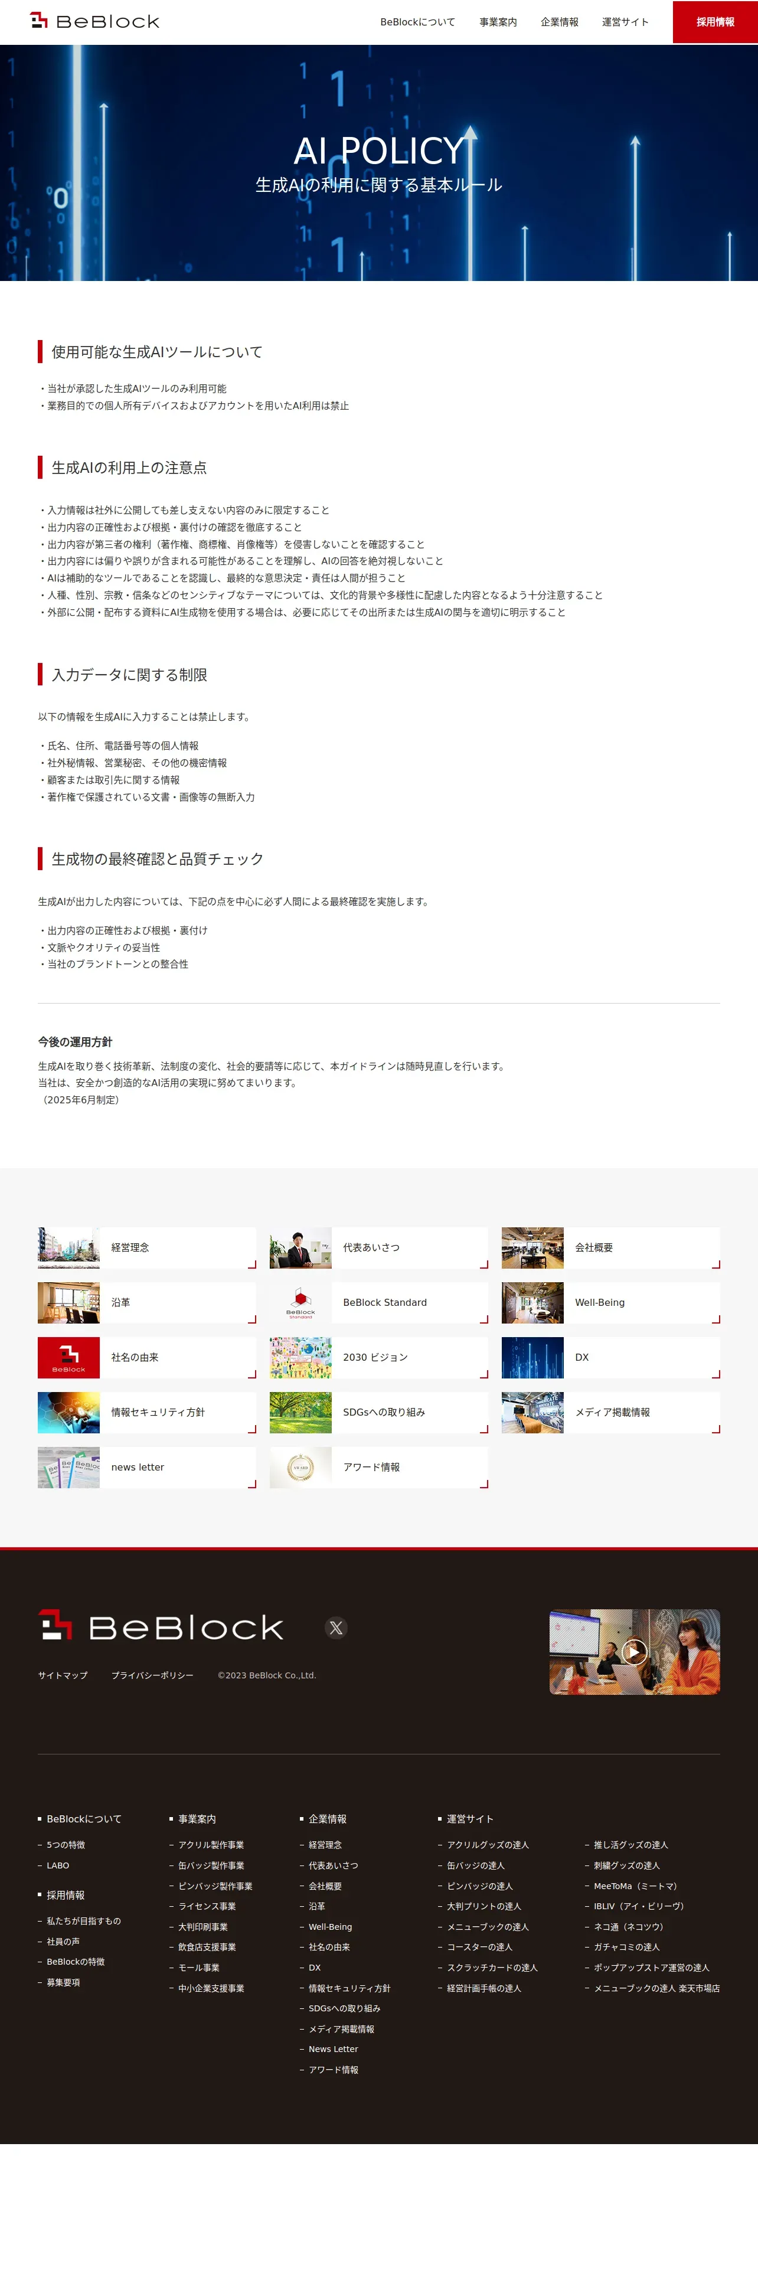The width and height of the screenshot is (758, 2274).
Task: Open 企業情報 header menu
Action: pos(560,22)
